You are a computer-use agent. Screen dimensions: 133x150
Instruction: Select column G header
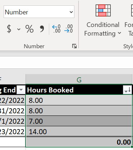point(79,79)
